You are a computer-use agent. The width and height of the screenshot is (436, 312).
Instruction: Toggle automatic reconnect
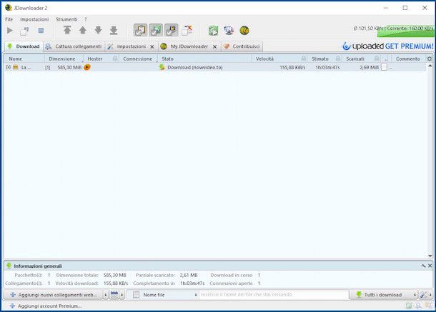156,30
